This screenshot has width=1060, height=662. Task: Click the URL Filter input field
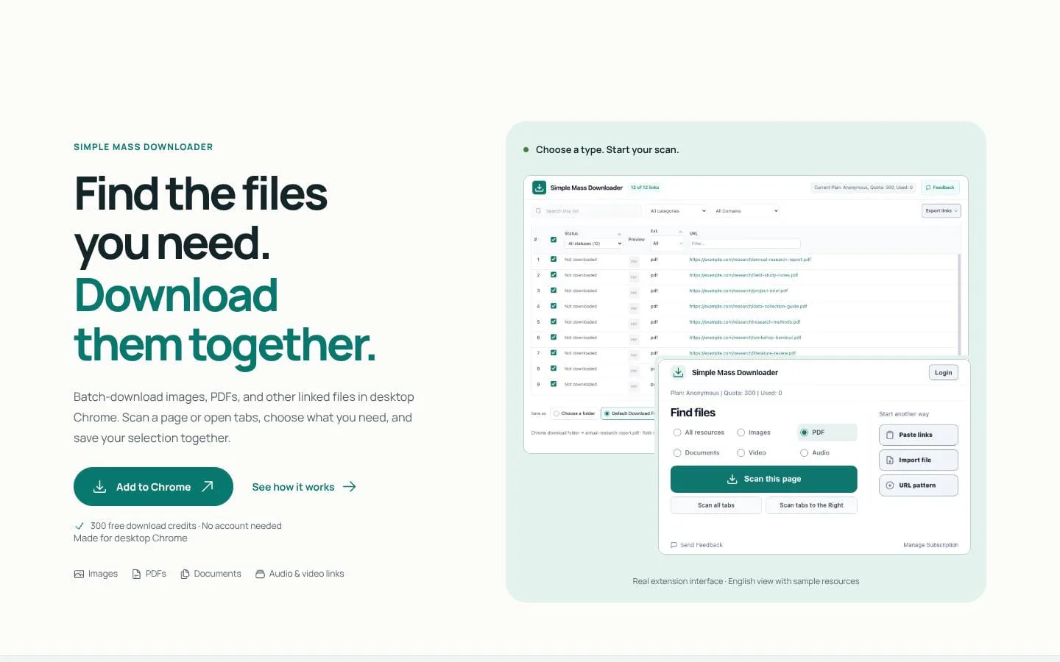click(x=744, y=243)
